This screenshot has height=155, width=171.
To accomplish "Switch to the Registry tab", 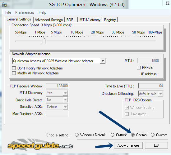I will [110, 20].
